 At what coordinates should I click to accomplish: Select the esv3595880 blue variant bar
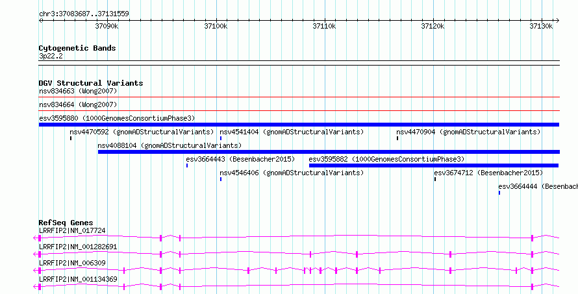(299, 125)
